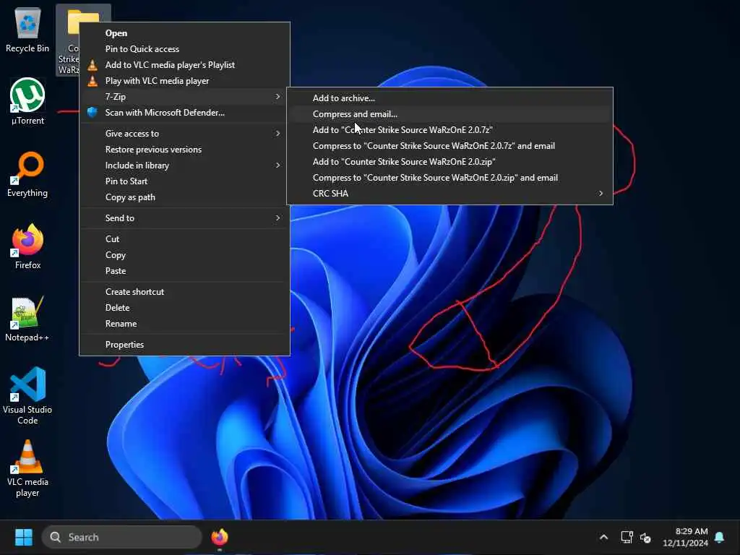Open folder Properties
Image resolution: width=740 pixels, height=555 pixels.
(184, 345)
